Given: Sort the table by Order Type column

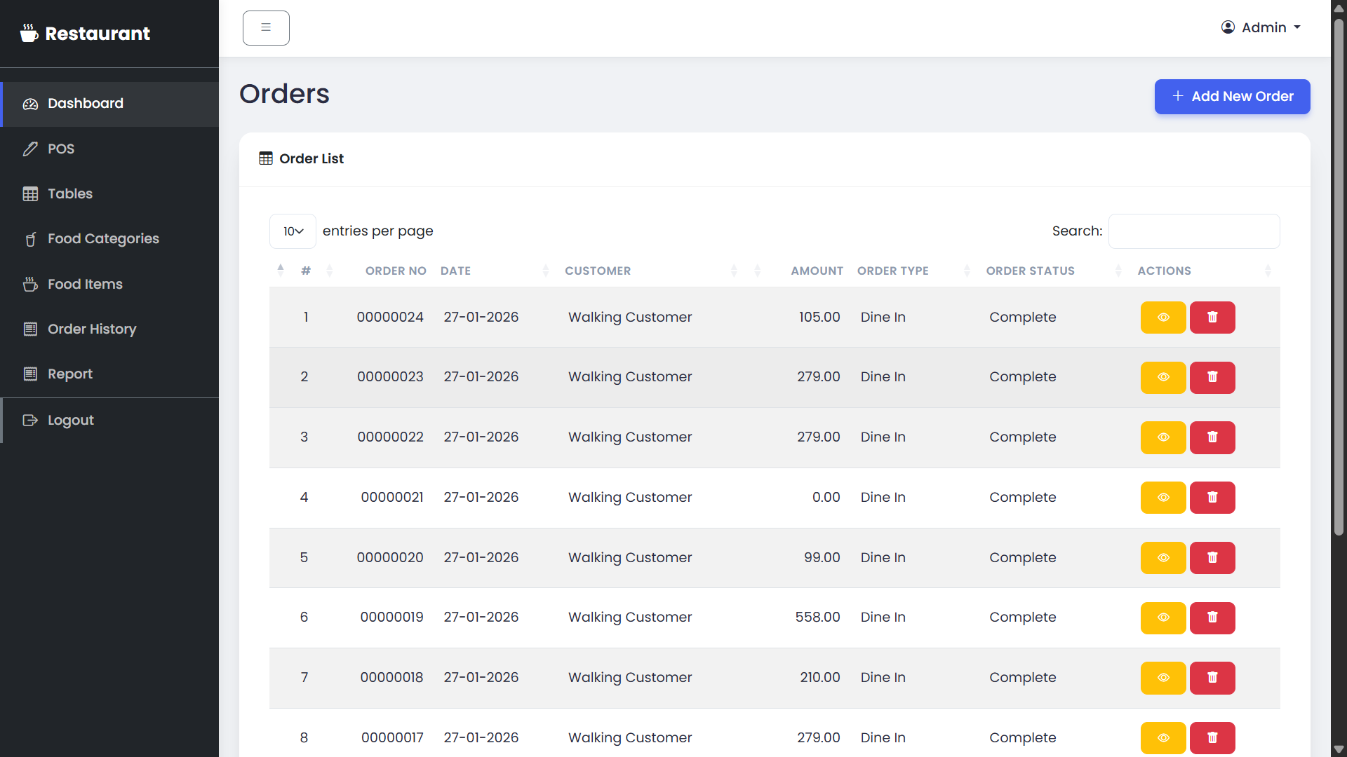Looking at the screenshot, I should coord(913,271).
